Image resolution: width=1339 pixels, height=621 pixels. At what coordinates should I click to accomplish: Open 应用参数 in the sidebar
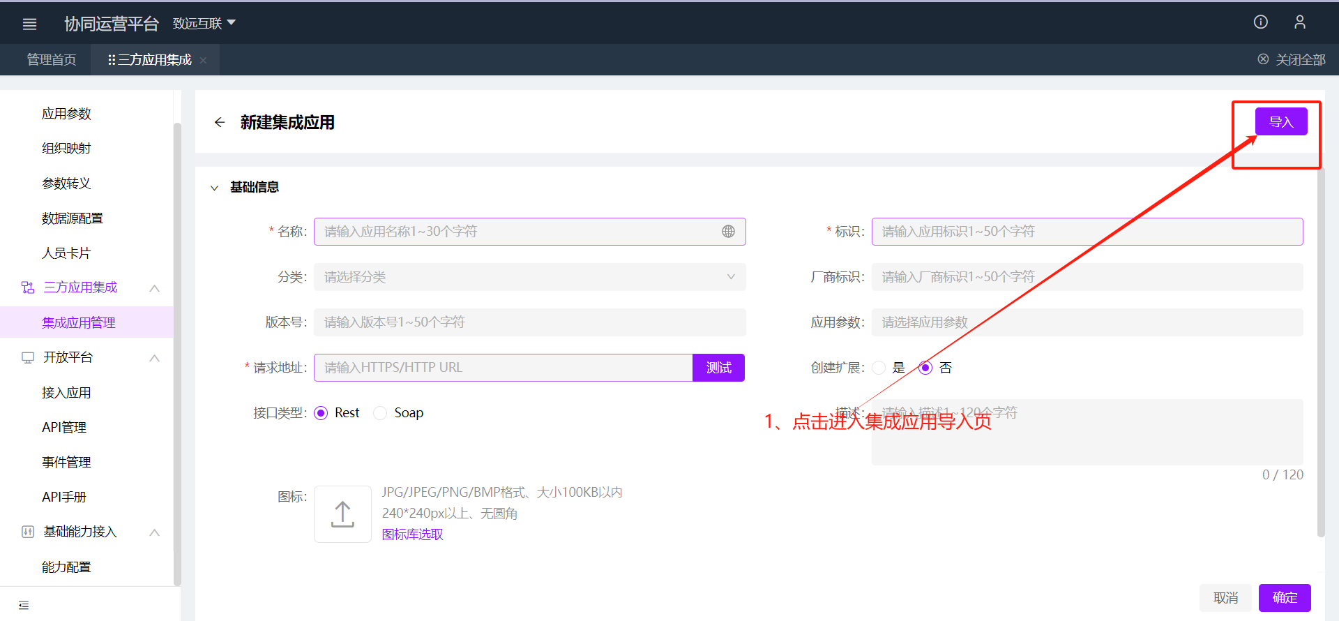tap(67, 114)
